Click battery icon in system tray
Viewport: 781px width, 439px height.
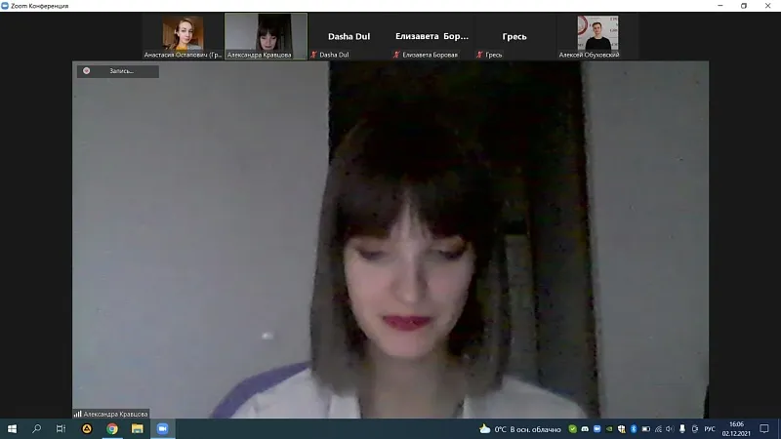point(646,429)
